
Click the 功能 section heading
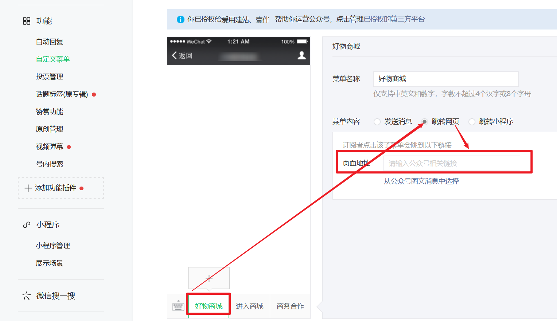[44, 21]
